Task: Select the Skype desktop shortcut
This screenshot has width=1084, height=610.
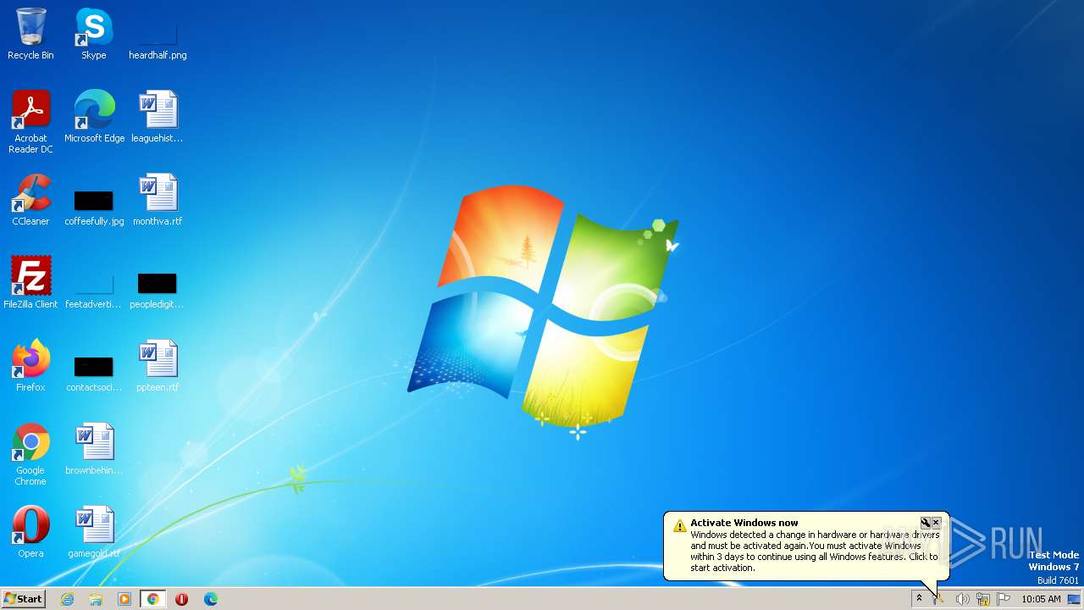Action: click(94, 34)
